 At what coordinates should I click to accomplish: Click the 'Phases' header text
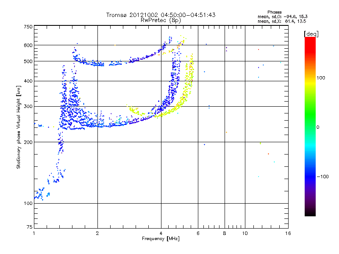coord(274,12)
